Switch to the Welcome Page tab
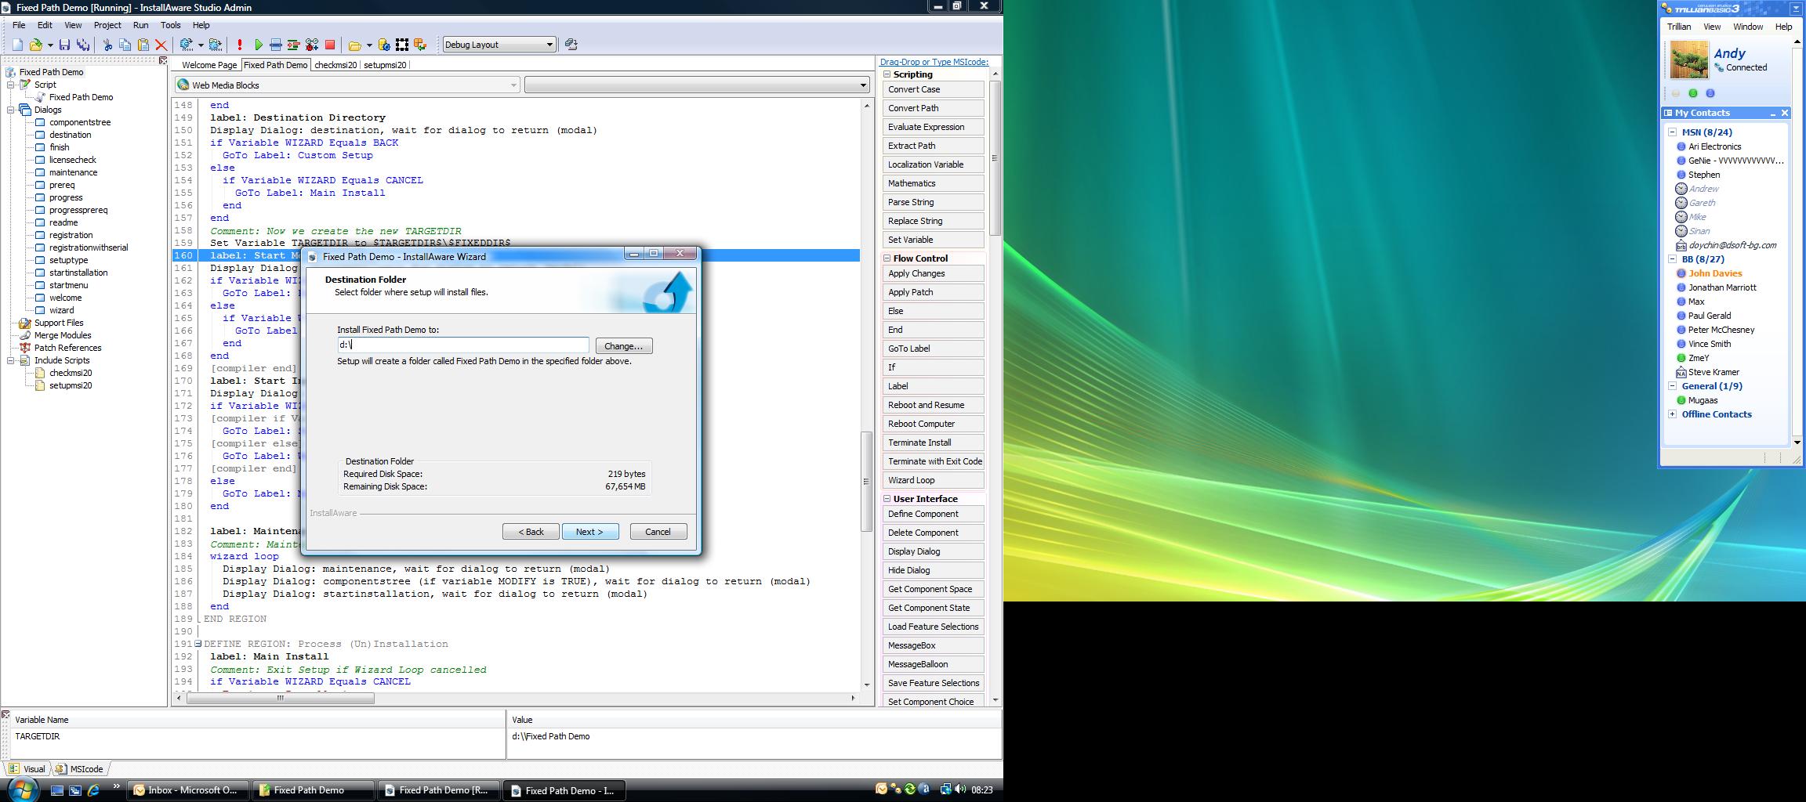1806x802 pixels. (209, 65)
